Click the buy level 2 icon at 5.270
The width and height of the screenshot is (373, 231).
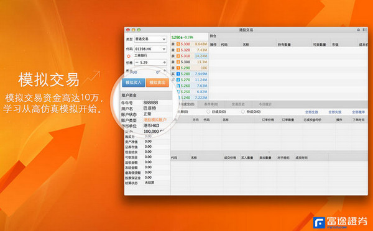(178, 80)
